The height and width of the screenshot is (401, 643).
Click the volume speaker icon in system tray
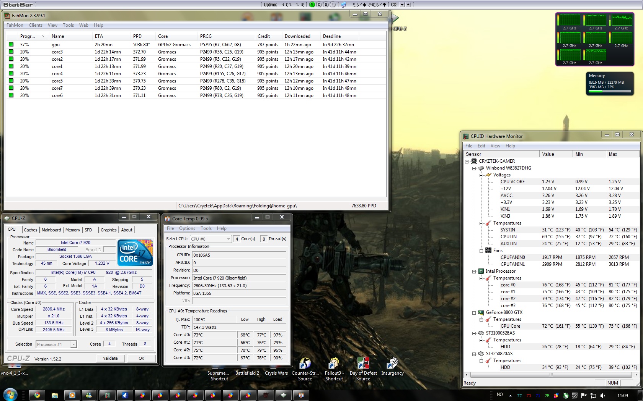pos(603,396)
